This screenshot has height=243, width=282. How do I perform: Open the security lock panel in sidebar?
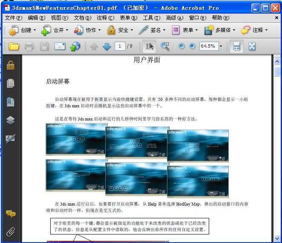pos(11,65)
